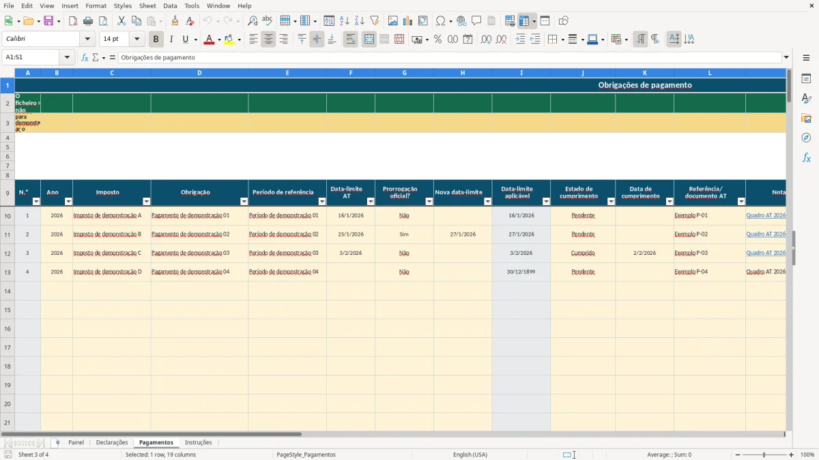Click Clear Direct Formatting icon

190,21
